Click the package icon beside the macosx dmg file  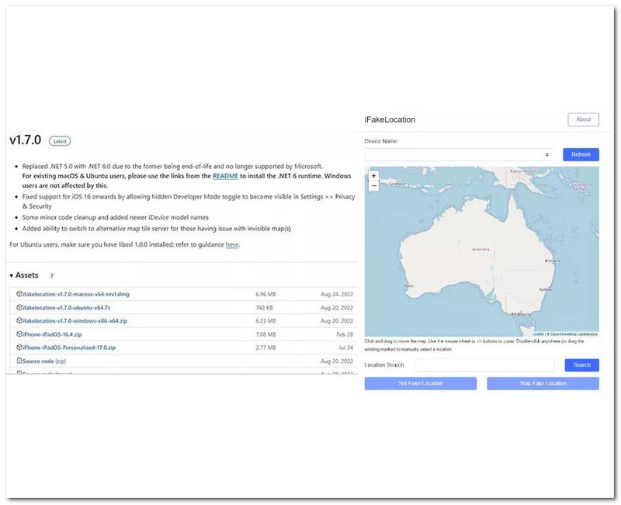[19, 295]
